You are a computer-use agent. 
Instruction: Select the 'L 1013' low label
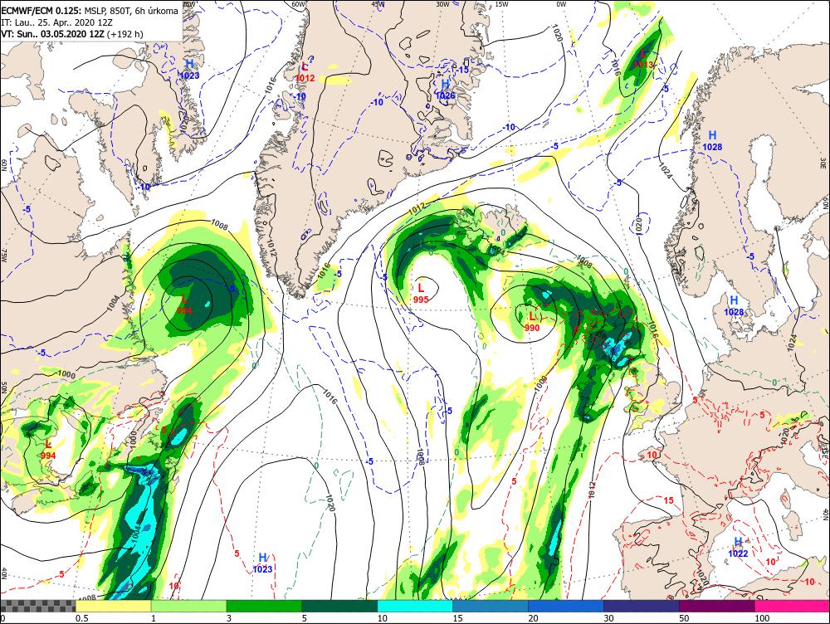pos(644,59)
